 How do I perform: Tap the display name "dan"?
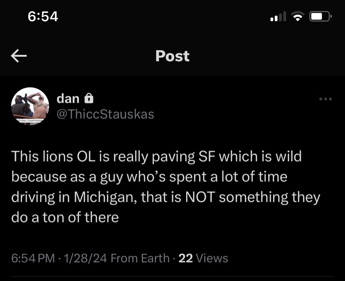(x=68, y=99)
